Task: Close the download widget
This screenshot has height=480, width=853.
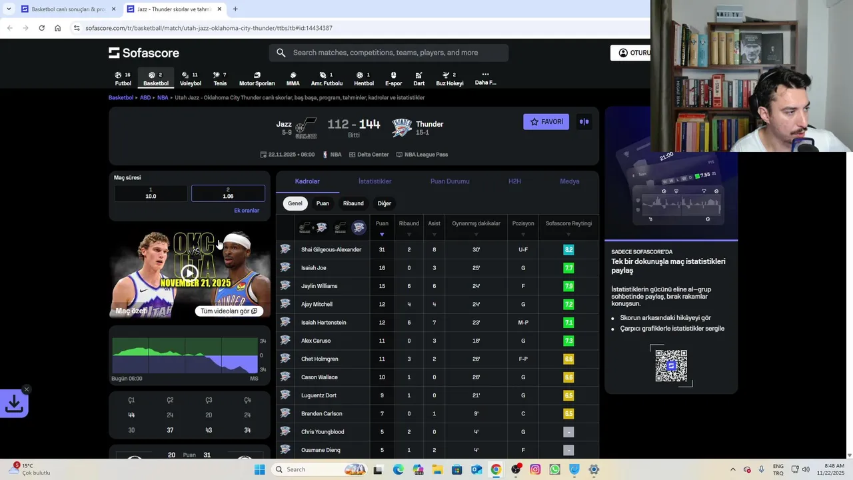Action: point(27,389)
